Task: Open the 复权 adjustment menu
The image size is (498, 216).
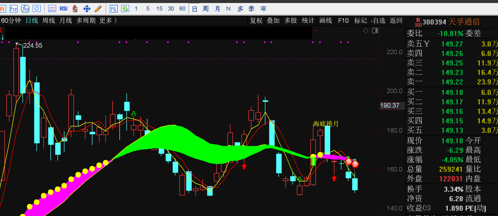Action: click(x=256, y=21)
